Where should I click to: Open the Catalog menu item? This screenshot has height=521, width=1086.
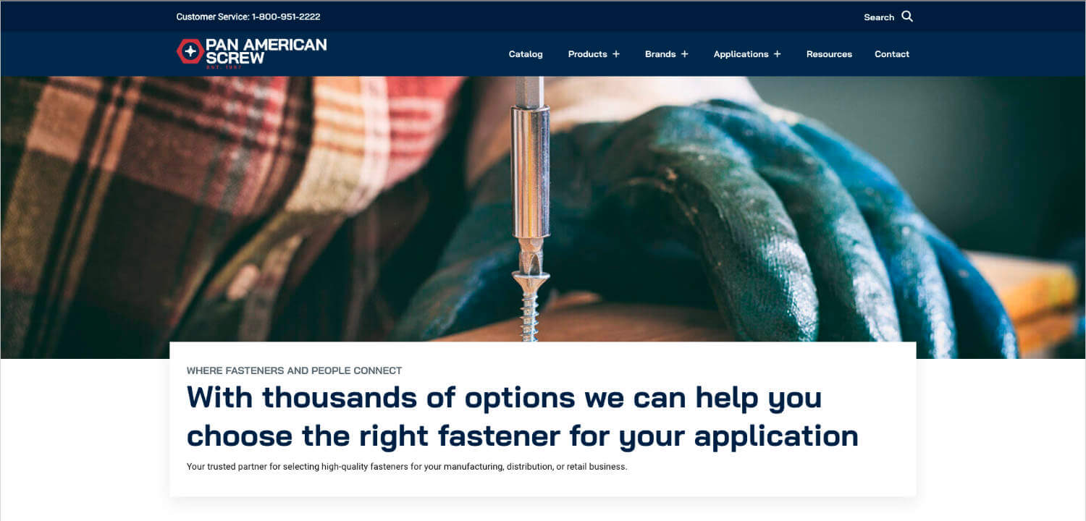point(526,54)
